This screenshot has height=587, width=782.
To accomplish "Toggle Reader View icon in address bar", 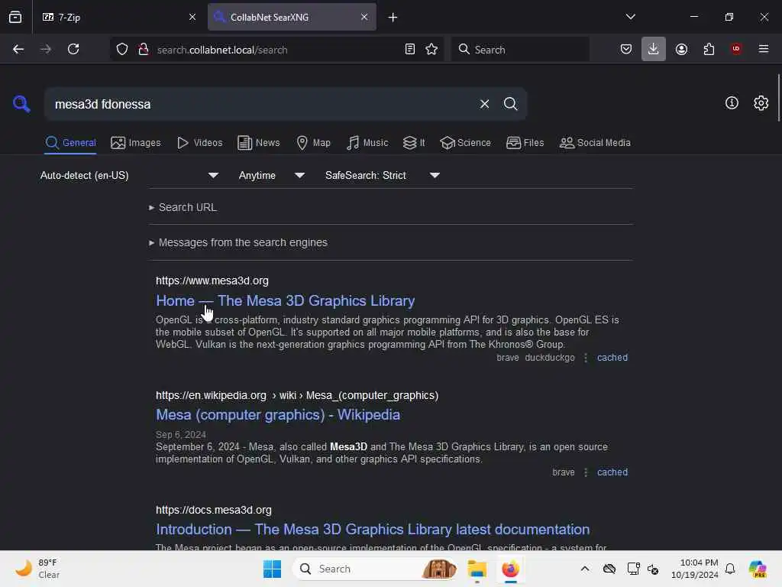I will [x=410, y=49].
